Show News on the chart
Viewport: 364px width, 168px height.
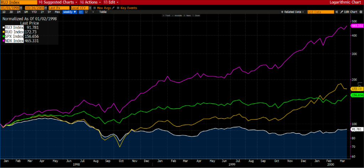coord(187,16)
